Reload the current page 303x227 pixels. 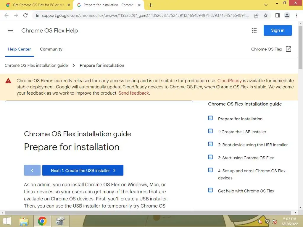point(25,15)
